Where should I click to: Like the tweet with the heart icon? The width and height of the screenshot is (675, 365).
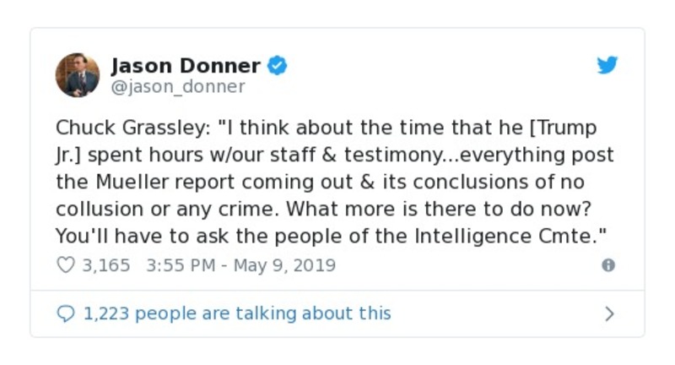pos(65,265)
